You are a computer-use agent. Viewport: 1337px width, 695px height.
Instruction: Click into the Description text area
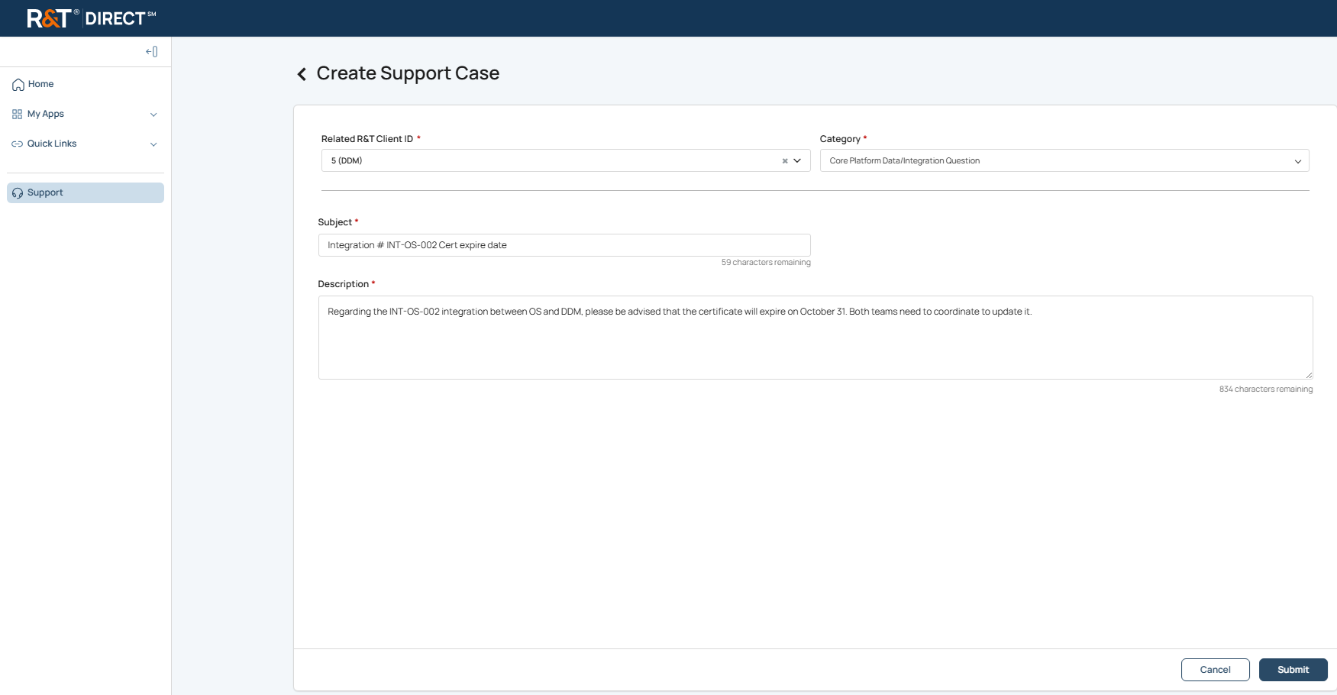(815, 338)
